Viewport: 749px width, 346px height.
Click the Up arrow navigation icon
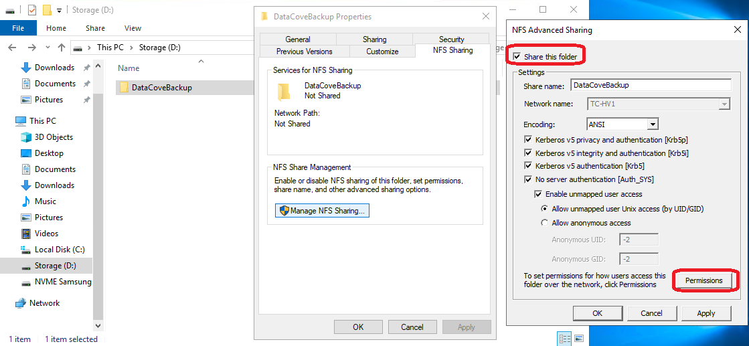[x=61, y=48]
